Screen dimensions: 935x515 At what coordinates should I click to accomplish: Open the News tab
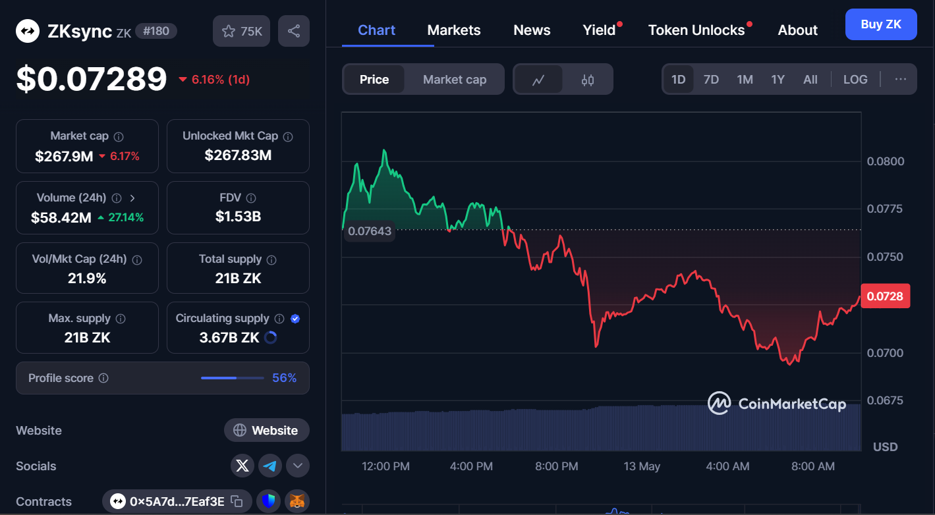(x=532, y=30)
